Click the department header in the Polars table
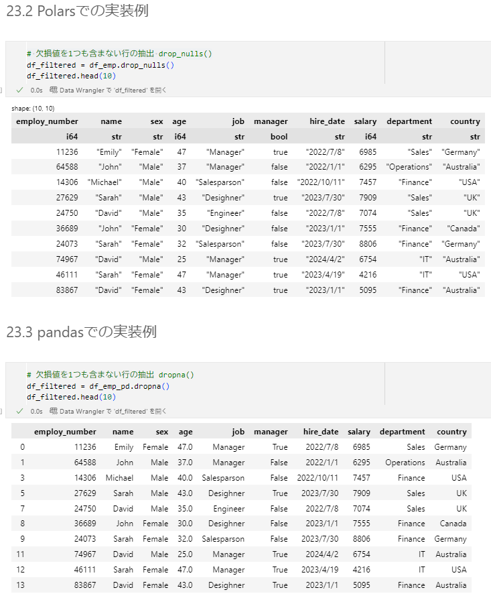Viewport: 491px width, 600px height. 409,121
